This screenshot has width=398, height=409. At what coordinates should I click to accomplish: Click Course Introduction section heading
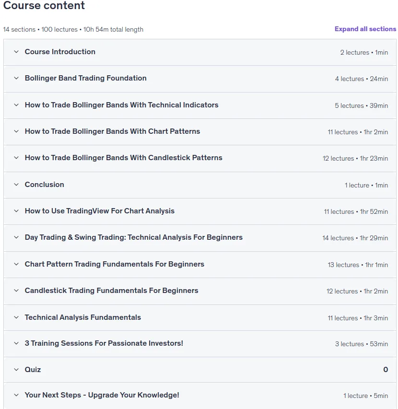[x=60, y=52]
